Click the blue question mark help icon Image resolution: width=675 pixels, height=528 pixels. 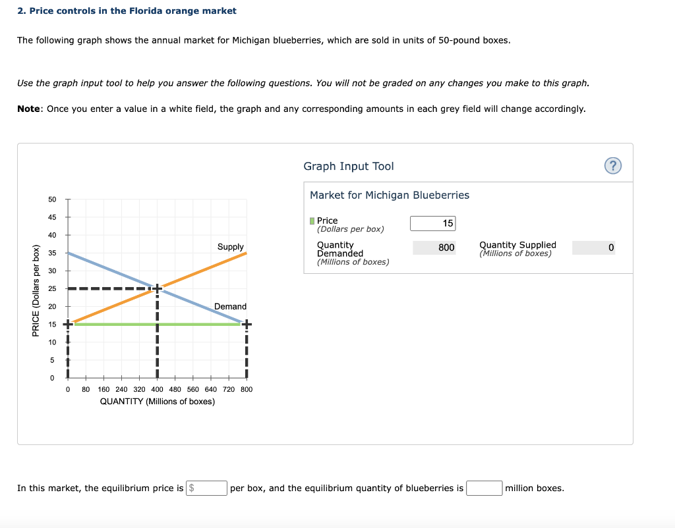point(612,166)
